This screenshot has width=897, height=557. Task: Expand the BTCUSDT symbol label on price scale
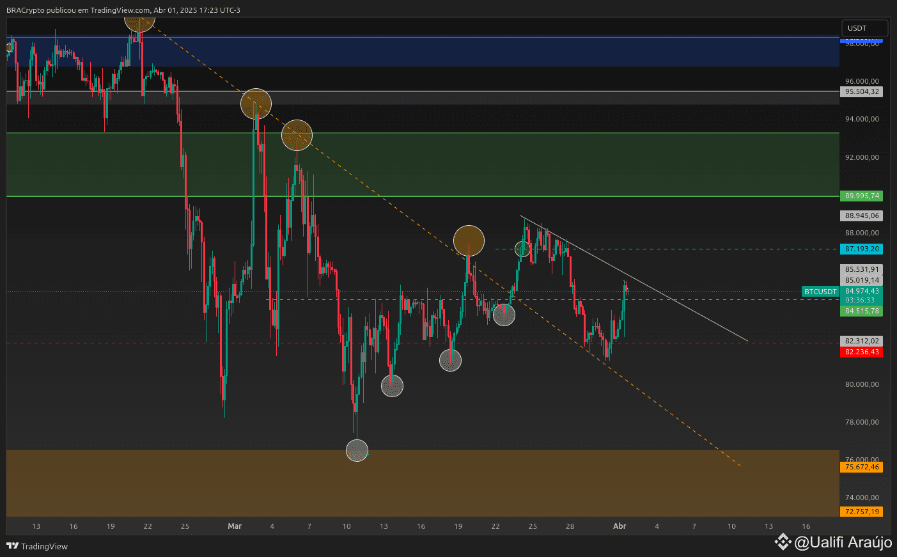pyautogui.click(x=820, y=291)
